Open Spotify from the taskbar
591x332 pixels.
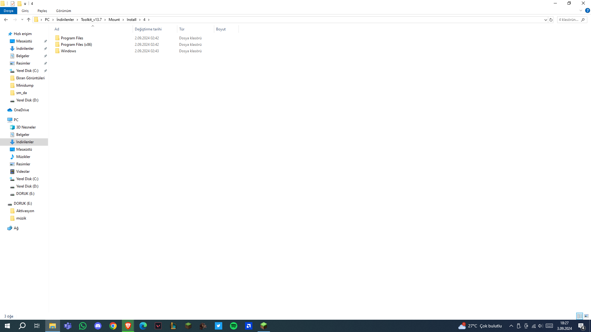(234, 326)
